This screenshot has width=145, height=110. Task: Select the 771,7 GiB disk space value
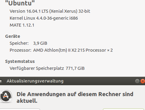click(75, 68)
